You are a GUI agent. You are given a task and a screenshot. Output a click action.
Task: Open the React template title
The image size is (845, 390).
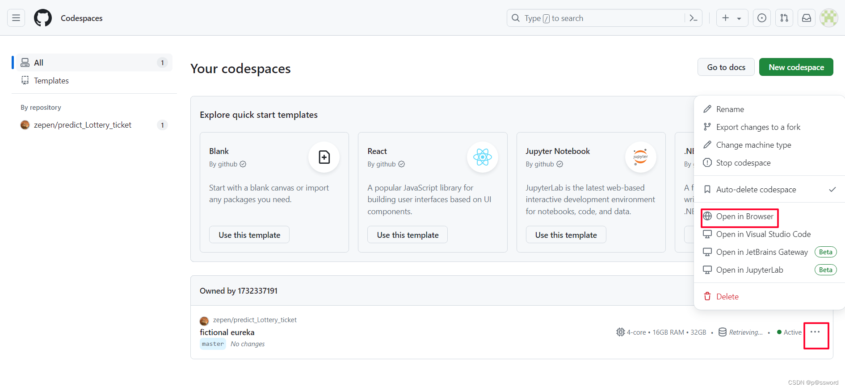(x=377, y=151)
